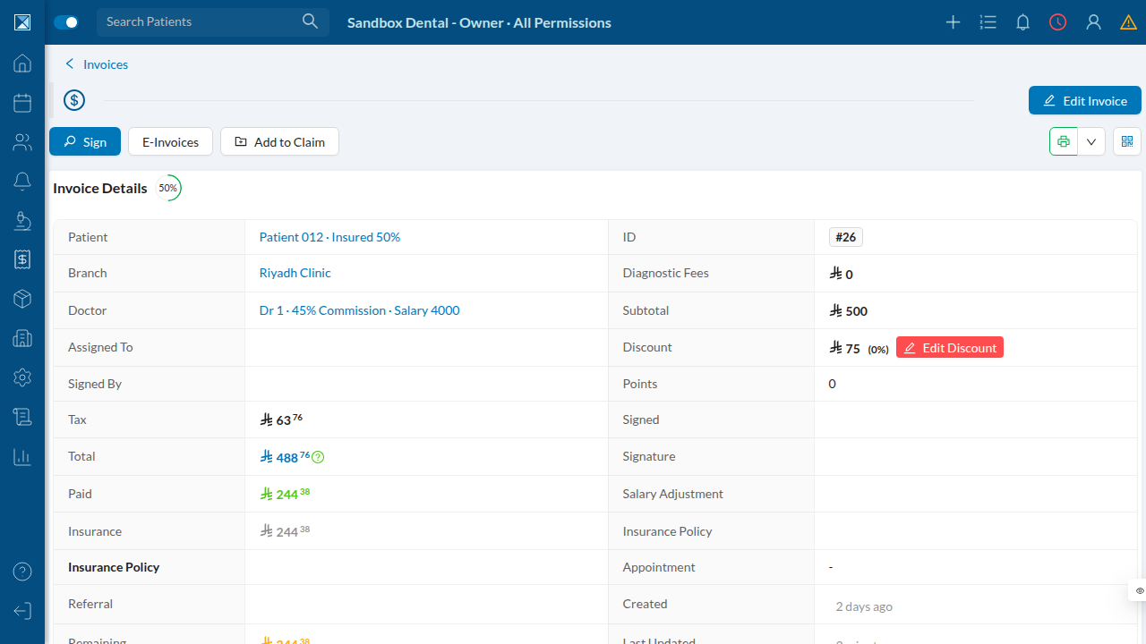Go back to Invoices
Viewport: 1146px width, 644px height.
point(97,64)
